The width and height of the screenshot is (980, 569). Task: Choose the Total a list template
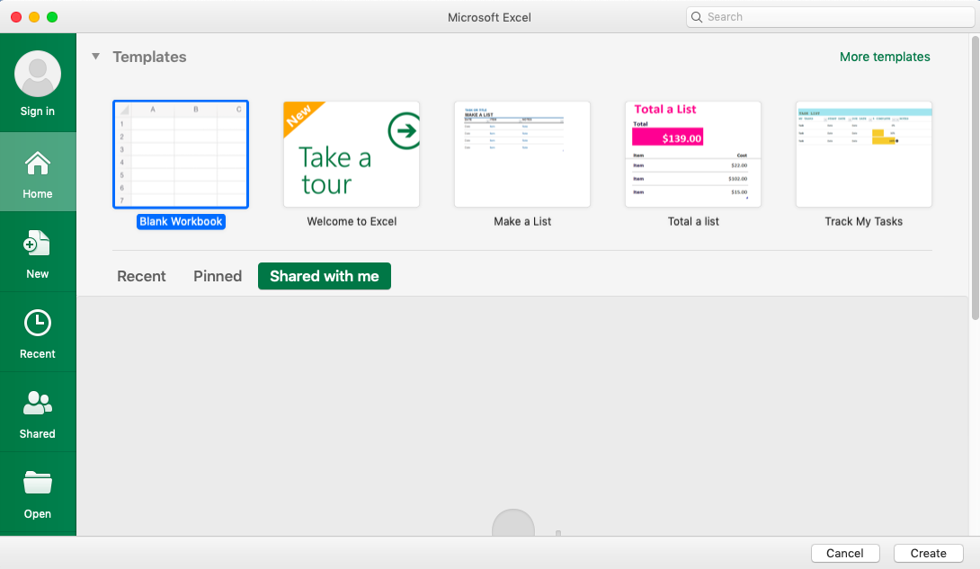(x=692, y=155)
